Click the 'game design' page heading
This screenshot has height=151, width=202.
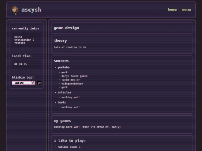pyautogui.click(x=66, y=28)
